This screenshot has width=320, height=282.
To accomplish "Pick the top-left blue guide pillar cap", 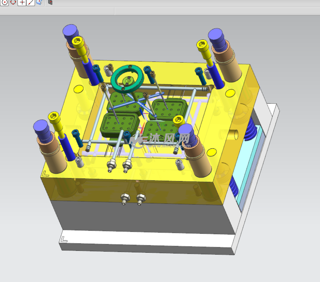I will coord(70,30).
